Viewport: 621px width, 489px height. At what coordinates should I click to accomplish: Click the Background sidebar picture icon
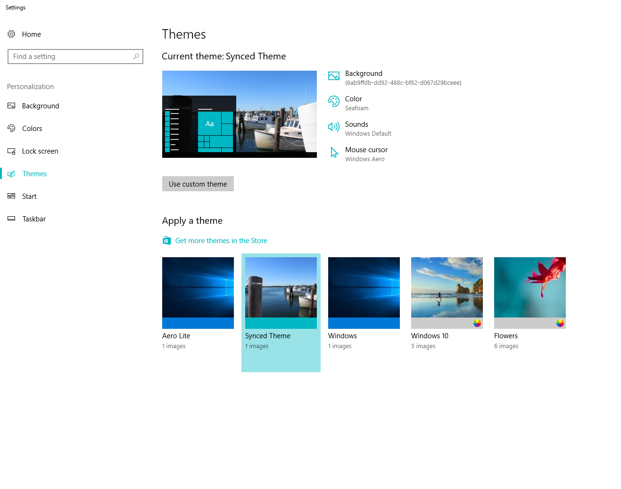pos(11,106)
